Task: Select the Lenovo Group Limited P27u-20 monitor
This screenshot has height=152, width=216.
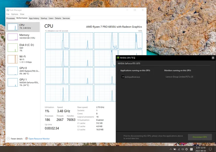Action: coord(179,77)
